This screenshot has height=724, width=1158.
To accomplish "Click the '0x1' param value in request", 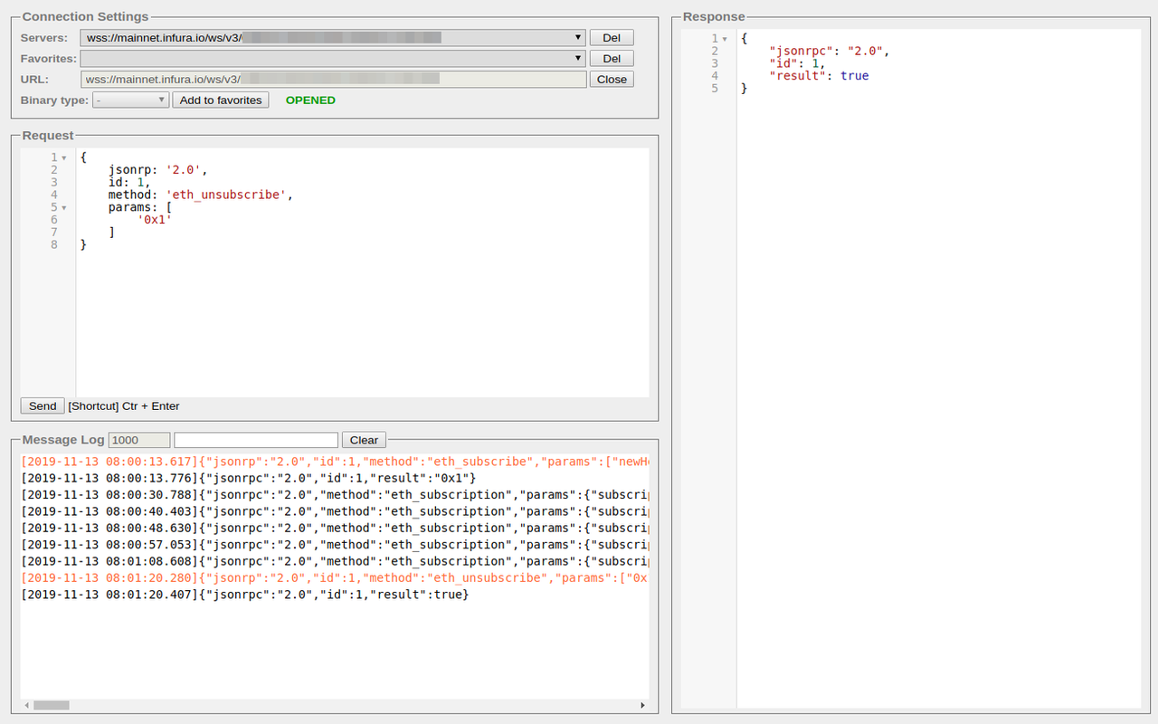I will coord(155,219).
